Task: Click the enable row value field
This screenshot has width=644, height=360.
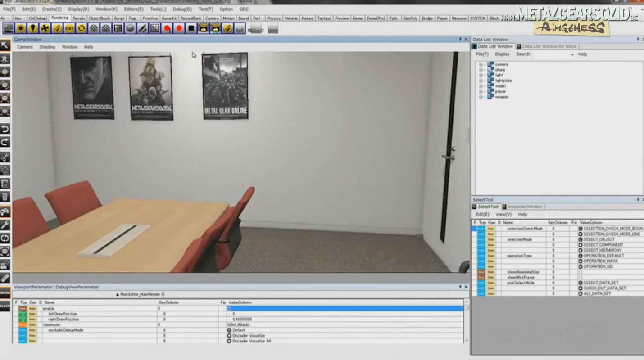Action: tap(345, 308)
